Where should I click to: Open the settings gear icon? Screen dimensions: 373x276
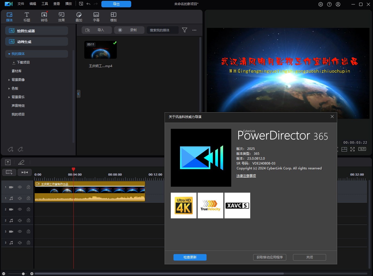321,4
